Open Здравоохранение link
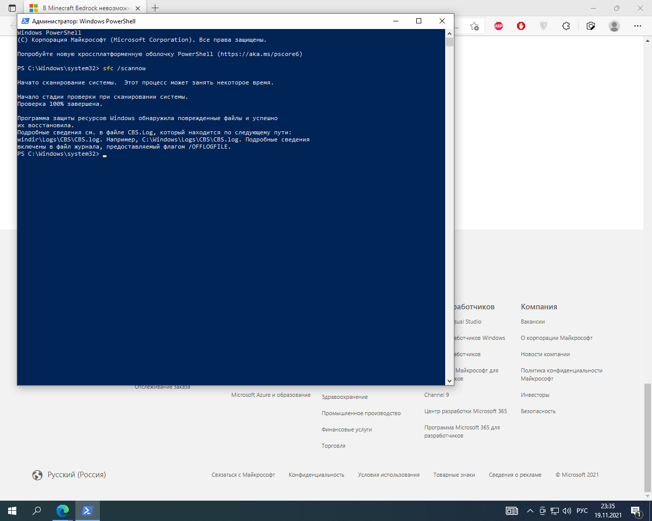 [344, 397]
